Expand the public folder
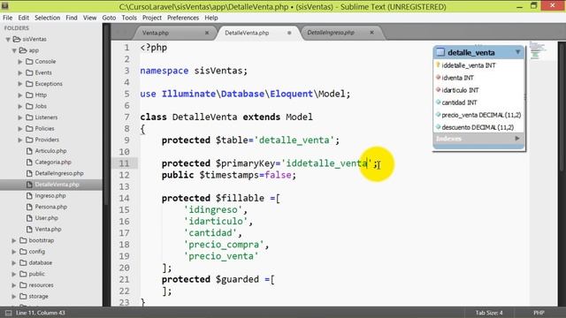This screenshot has width=566, height=318. point(14,274)
